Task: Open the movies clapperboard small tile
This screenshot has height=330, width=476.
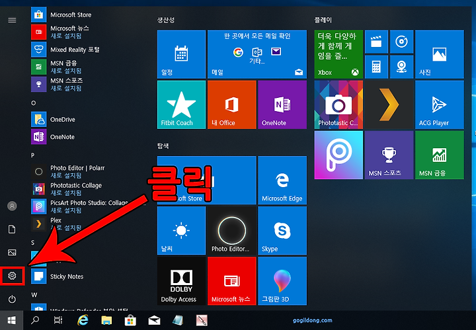Action: (x=376, y=42)
